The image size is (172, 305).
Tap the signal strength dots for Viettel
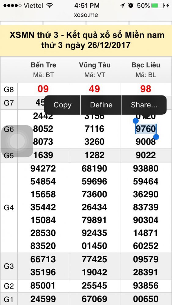point(13,5)
